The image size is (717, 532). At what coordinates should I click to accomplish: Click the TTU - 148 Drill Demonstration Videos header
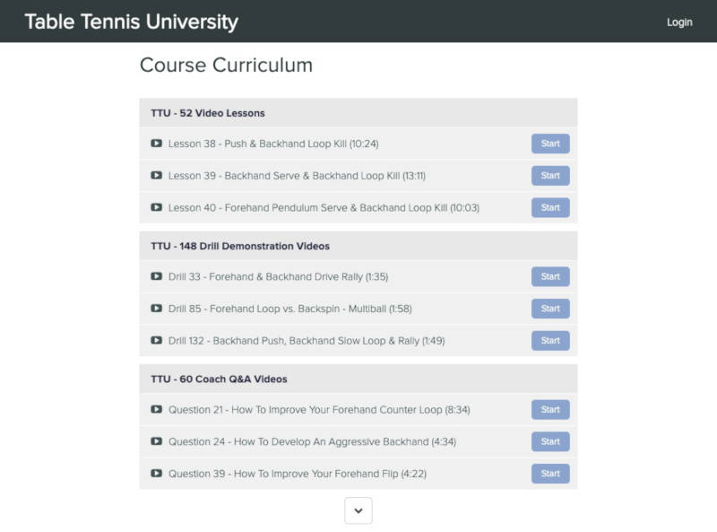click(358, 246)
